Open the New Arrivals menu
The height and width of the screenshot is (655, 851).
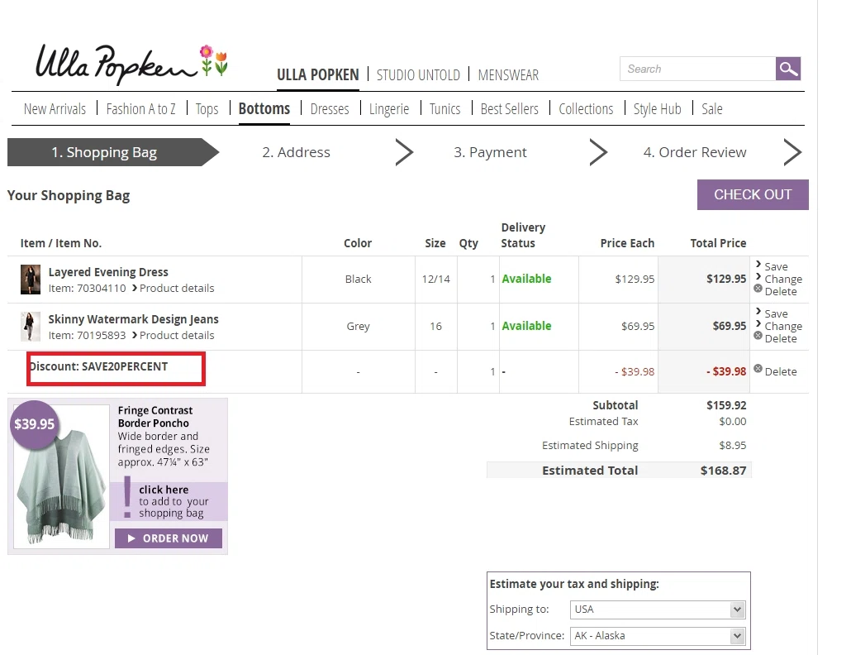[55, 109]
